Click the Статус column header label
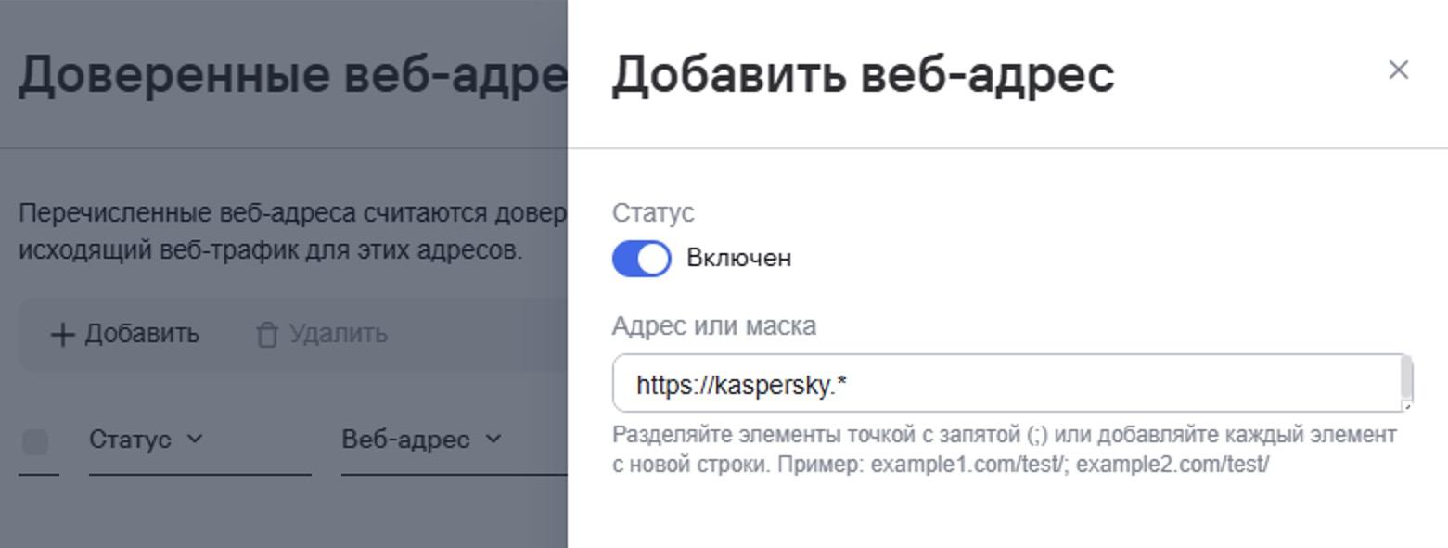This screenshot has width=1448, height=548. pyautogui.click(x=130, y=440)
